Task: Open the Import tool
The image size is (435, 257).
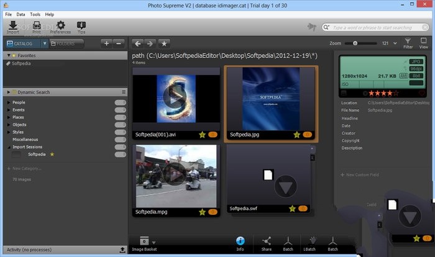Action: tap(13, 27)
